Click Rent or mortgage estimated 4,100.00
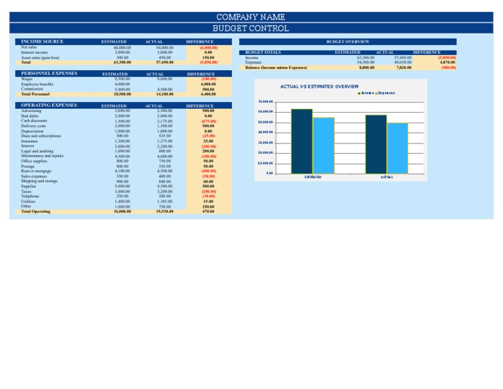The image size is (503, 389). pyautogui.click(x=122, y=171)
